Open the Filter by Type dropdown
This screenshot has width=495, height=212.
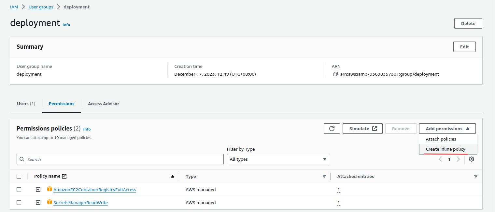[x=278, y=159]
